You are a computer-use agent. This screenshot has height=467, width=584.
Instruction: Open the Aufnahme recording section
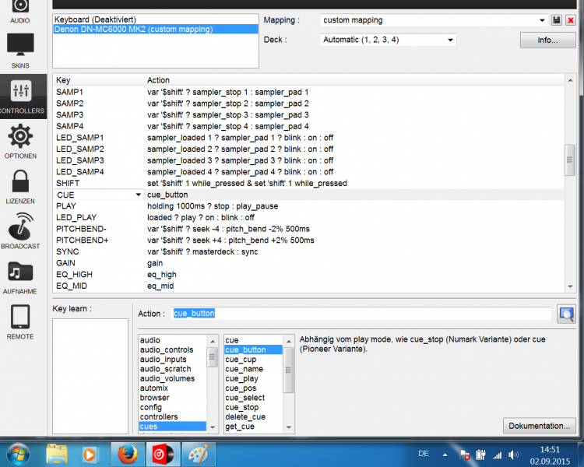[x=20, y=276]
